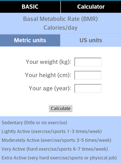The image size is (121, 163).
Task: Click the divider between BASIC and Calculator
Action: pos(61,7)
